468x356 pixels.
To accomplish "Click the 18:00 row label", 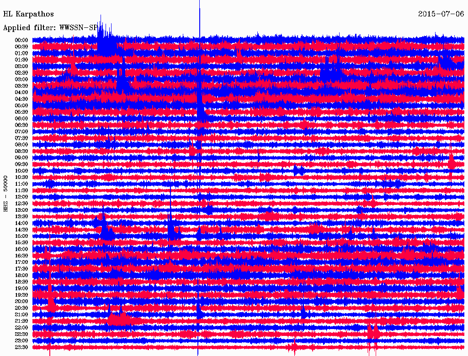I will pos(21,275).
